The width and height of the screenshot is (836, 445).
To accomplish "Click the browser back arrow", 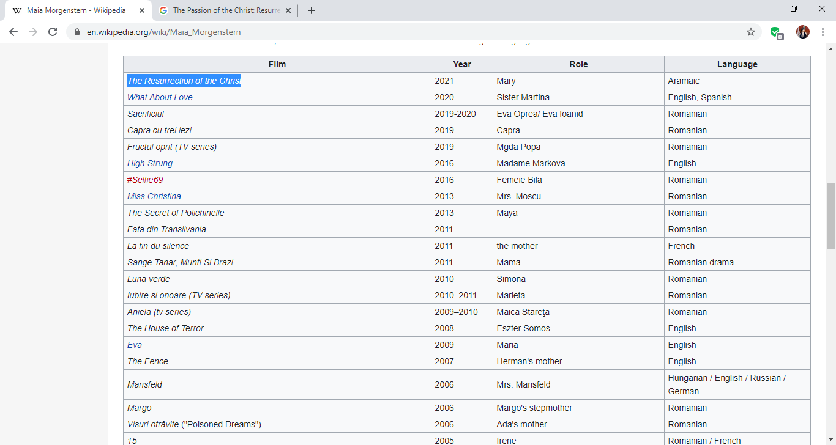I will [x=13, y=32].
